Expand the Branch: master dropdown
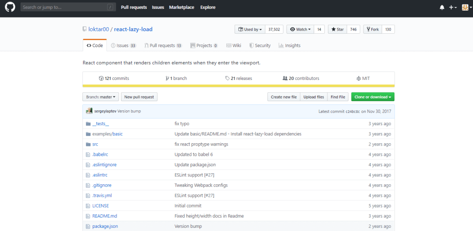Viewport: 473px width, 231px height. (100, 97)
